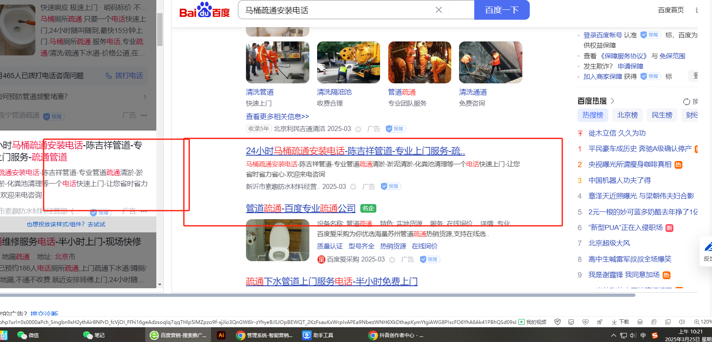Click the 百度一下 search button
712x342 pixels.
click(502, 10)
